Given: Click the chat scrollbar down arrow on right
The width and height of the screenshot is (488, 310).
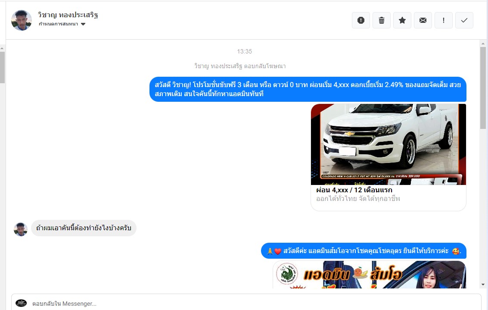Looking at the screenshot, I should coord(483,285).
